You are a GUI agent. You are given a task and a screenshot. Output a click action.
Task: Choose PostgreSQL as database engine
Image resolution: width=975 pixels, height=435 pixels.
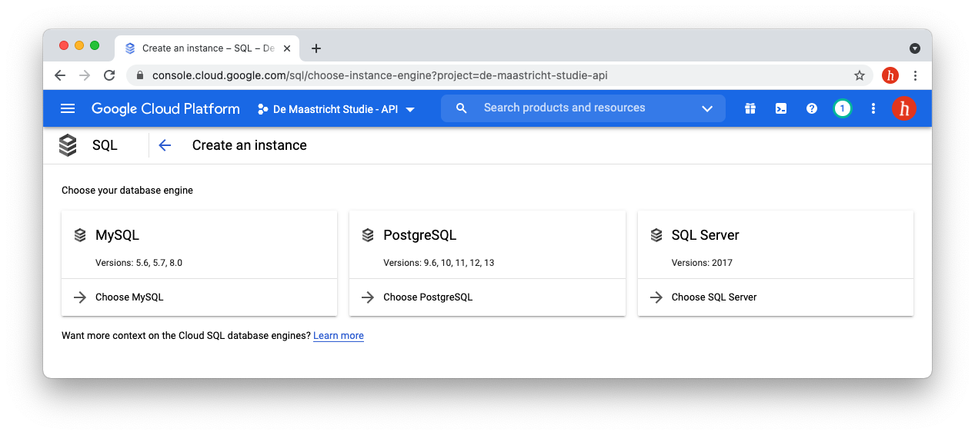coord(427,297)
